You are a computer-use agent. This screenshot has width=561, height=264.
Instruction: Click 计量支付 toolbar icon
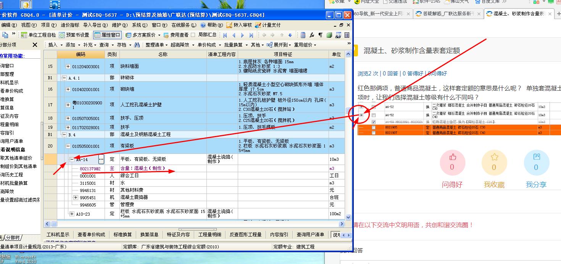click(x=268, y=25)
